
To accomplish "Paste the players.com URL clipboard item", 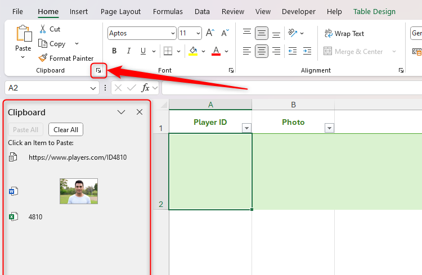I will pyautogui.click(x=77, y=157).
